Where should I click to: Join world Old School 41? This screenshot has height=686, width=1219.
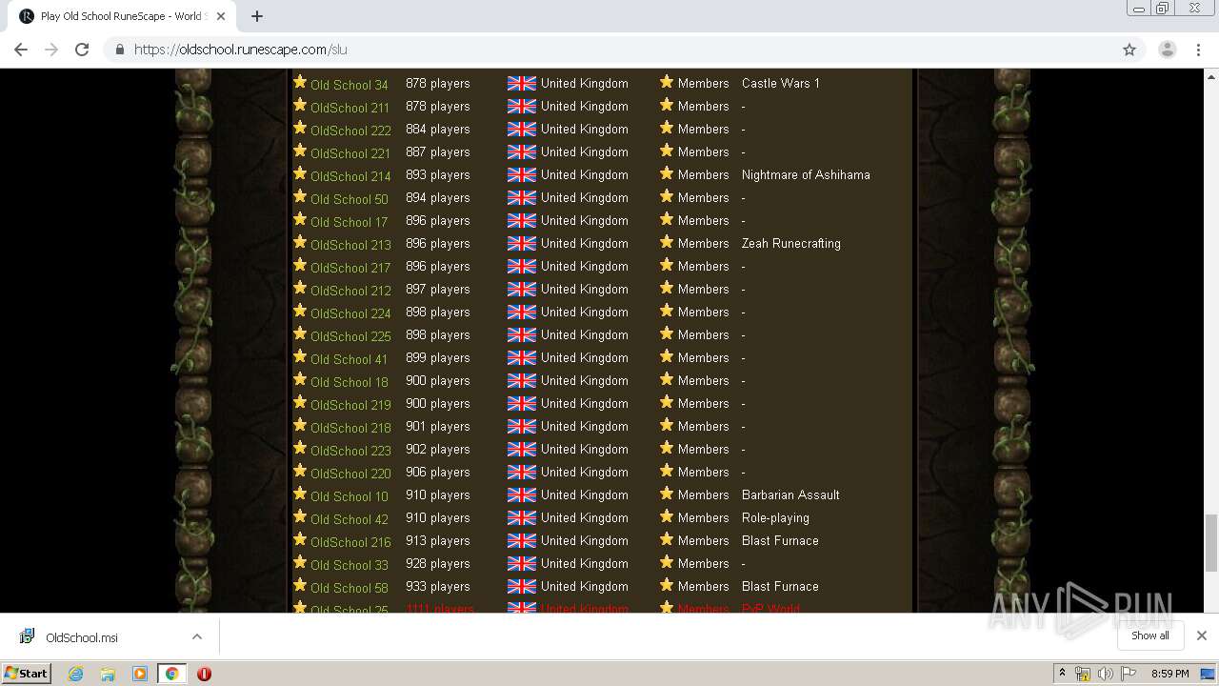click(x=349, y=358)
